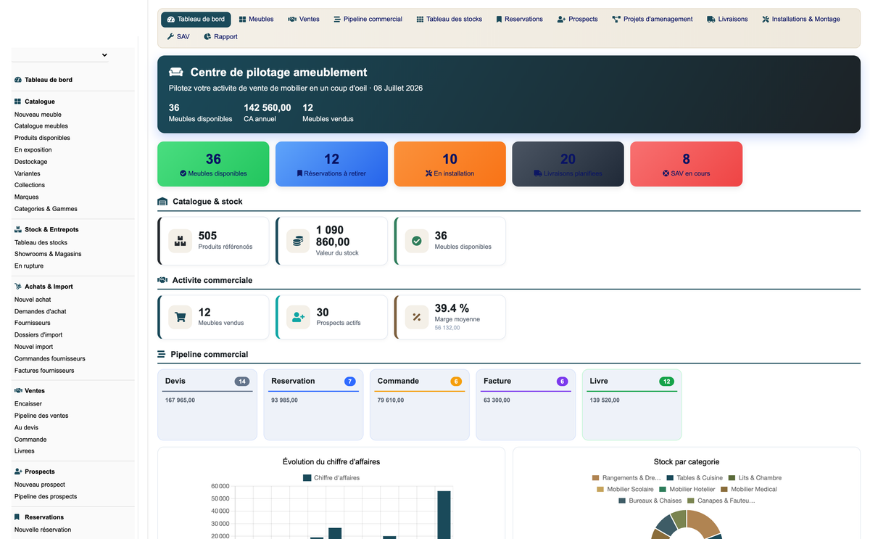Open Nouvel achat in sidebar
The height and width of the screenshot is (539, 870).
pyautogui.click(x=33, y=300)
